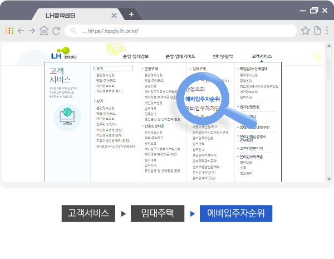
Task: Open the 고객지원연락처 link
Action: (x=251, y=148)
